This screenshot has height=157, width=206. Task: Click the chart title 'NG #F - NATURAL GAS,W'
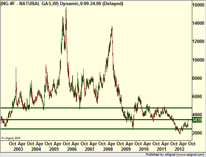pos(30,3)
